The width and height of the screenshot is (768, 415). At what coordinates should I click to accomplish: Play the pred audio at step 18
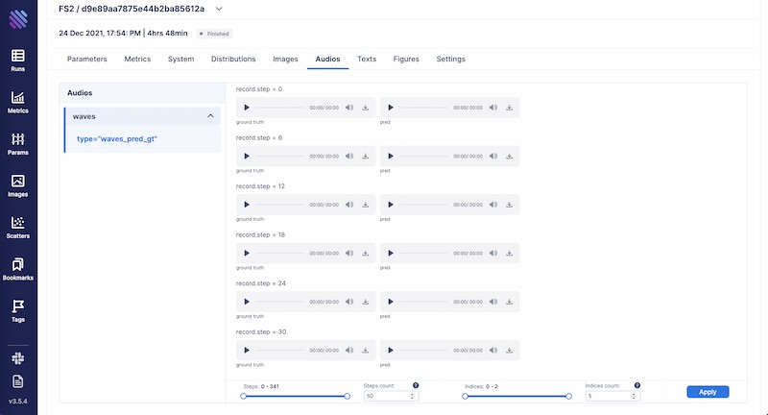coord(391,253)
